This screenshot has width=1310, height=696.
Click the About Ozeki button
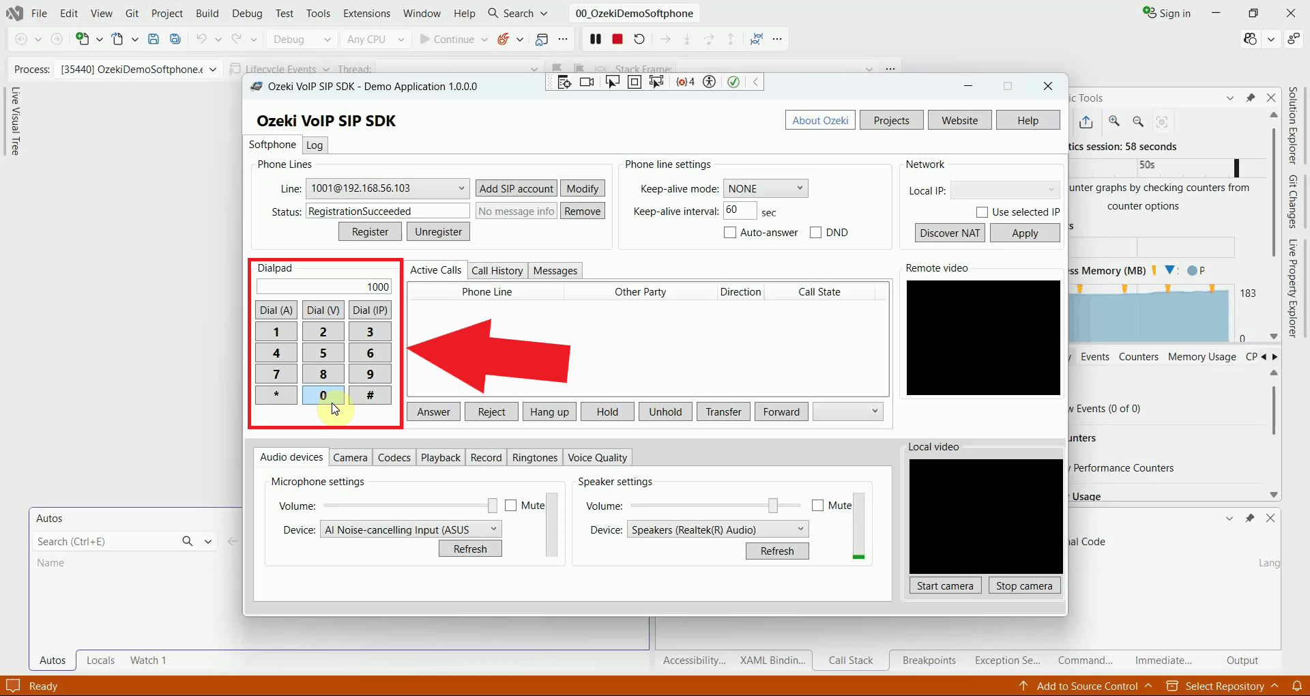click(820, 120)
